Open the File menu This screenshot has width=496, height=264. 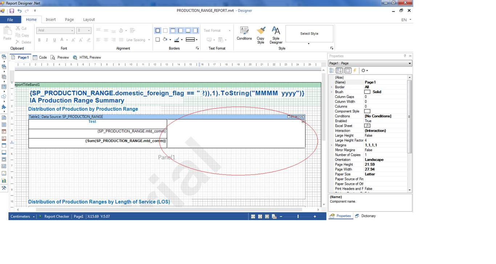[x=10, y=20]
